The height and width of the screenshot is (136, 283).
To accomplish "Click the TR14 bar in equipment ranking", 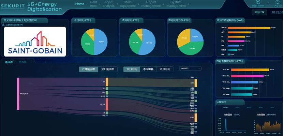I will pyautogui.click(x=250, y=70).
